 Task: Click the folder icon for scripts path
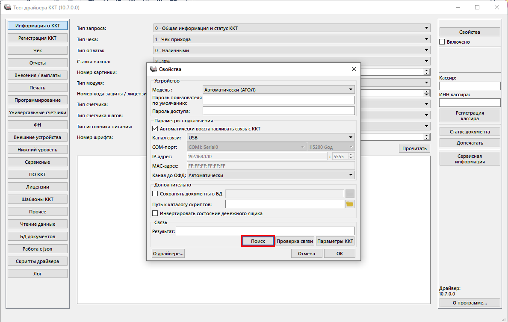(350, 204)
